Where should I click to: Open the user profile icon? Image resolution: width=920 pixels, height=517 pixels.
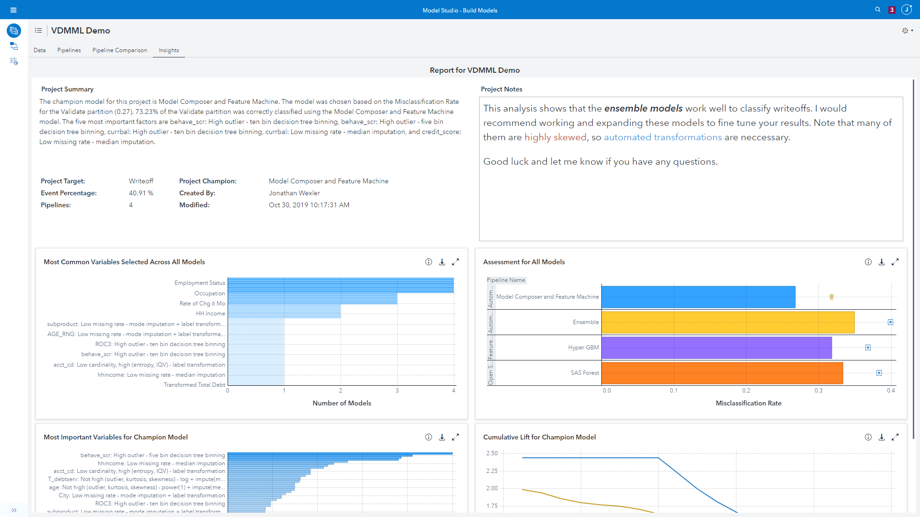(907, 10)
